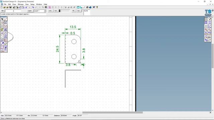Select the fillet arc tool
This screenshot has height=120, width=214.
6,23
